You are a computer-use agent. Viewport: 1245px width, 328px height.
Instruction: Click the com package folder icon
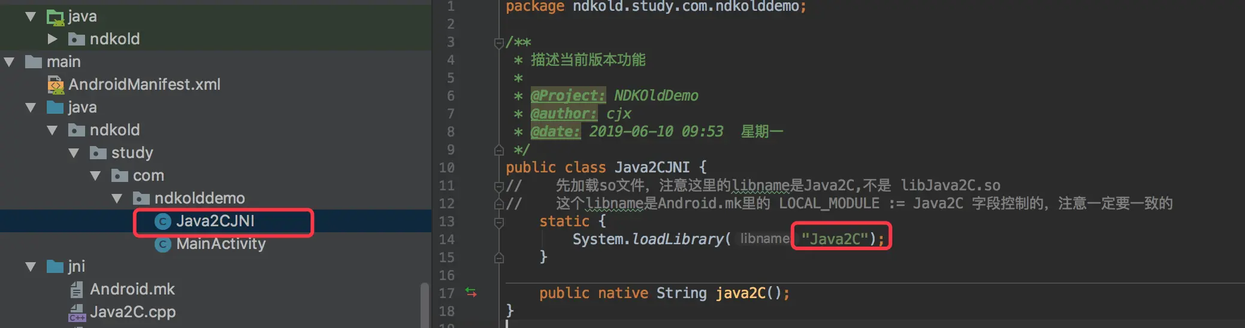click(x=120, y=176)
